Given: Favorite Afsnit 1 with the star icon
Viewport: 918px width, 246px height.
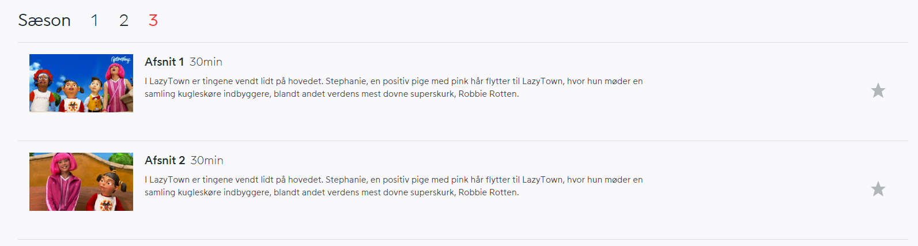Looking at the screenshot, I should point(878,90).
